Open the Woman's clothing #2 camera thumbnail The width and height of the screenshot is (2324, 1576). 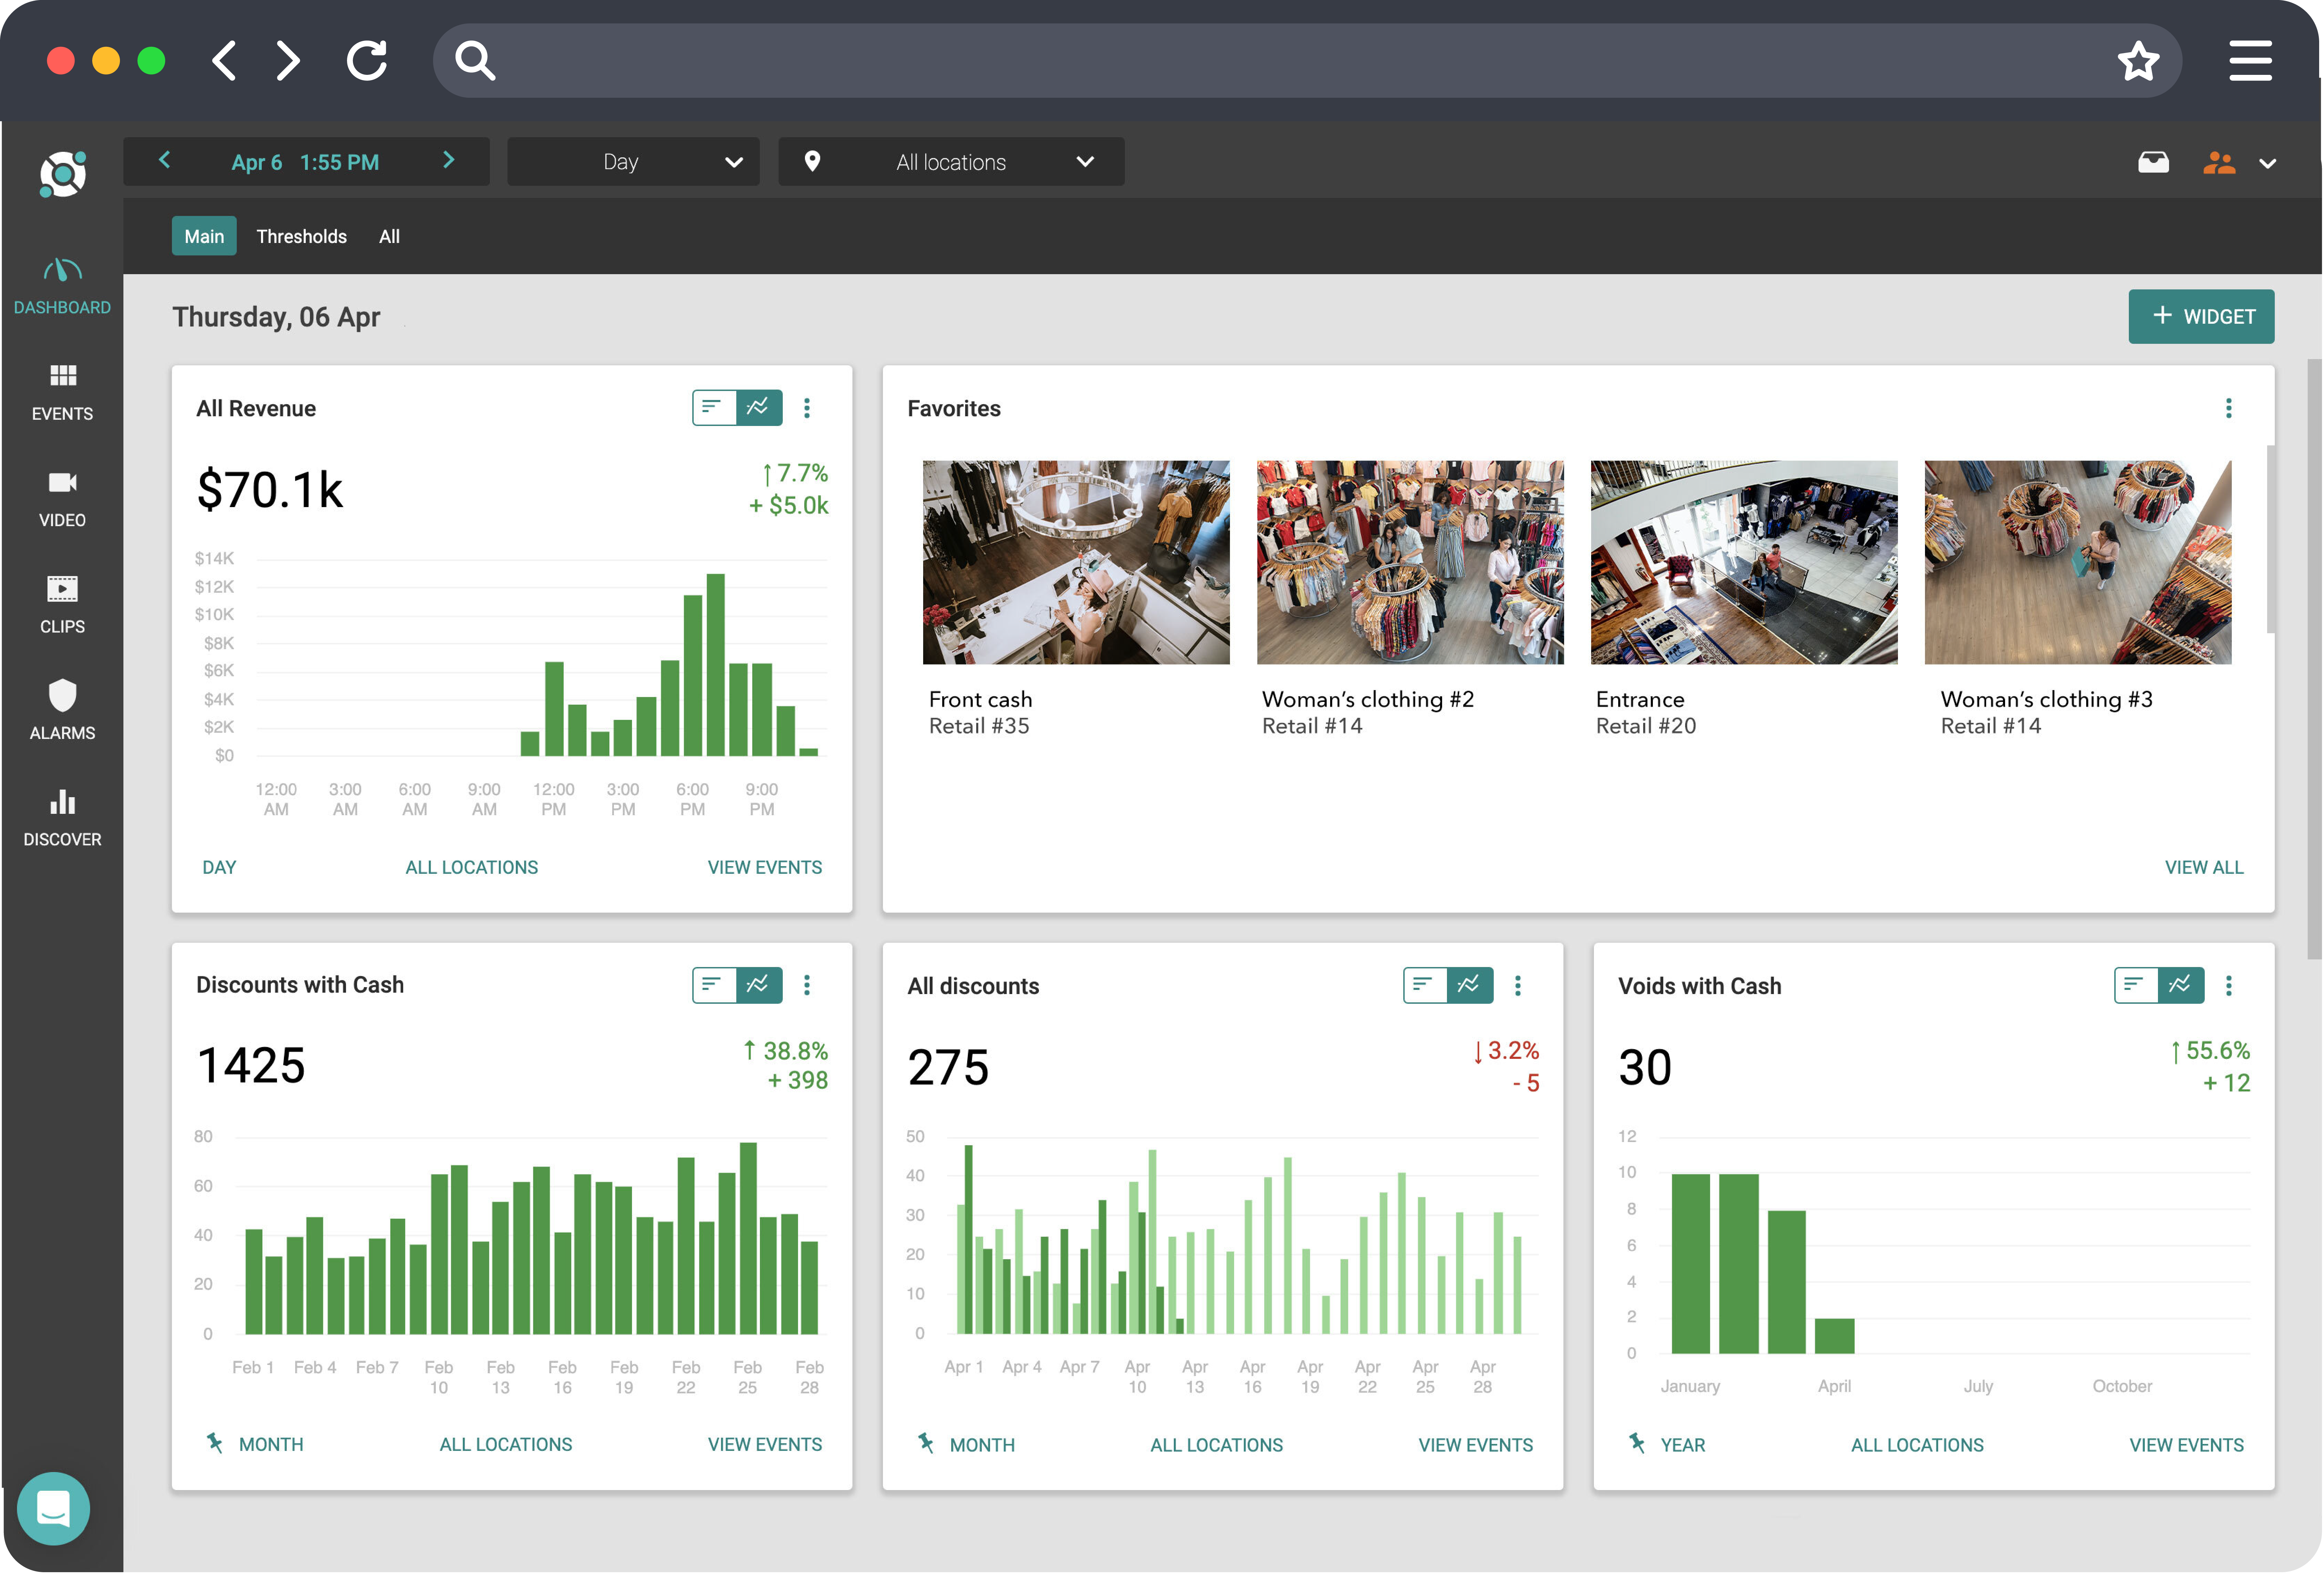(1410, 562)
